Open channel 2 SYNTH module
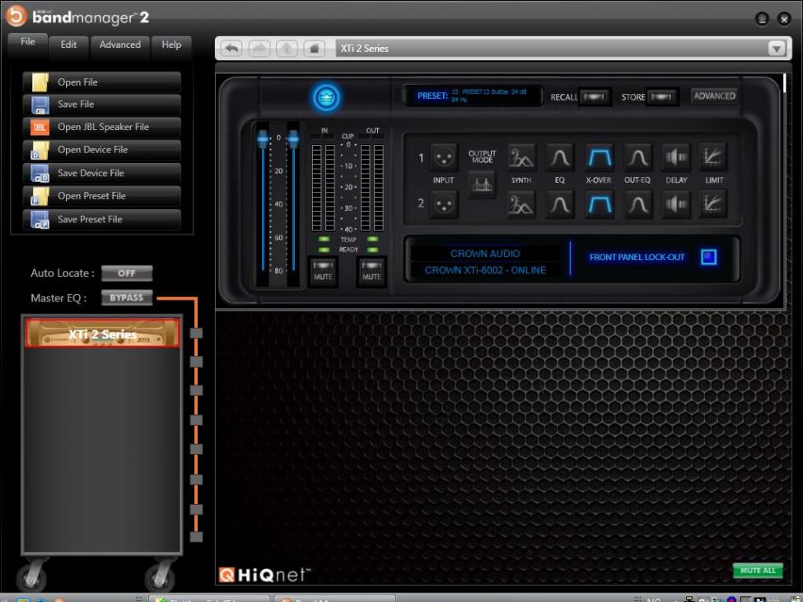The width and height of the screenshot is (803, 602). click(x=521, y=204)
